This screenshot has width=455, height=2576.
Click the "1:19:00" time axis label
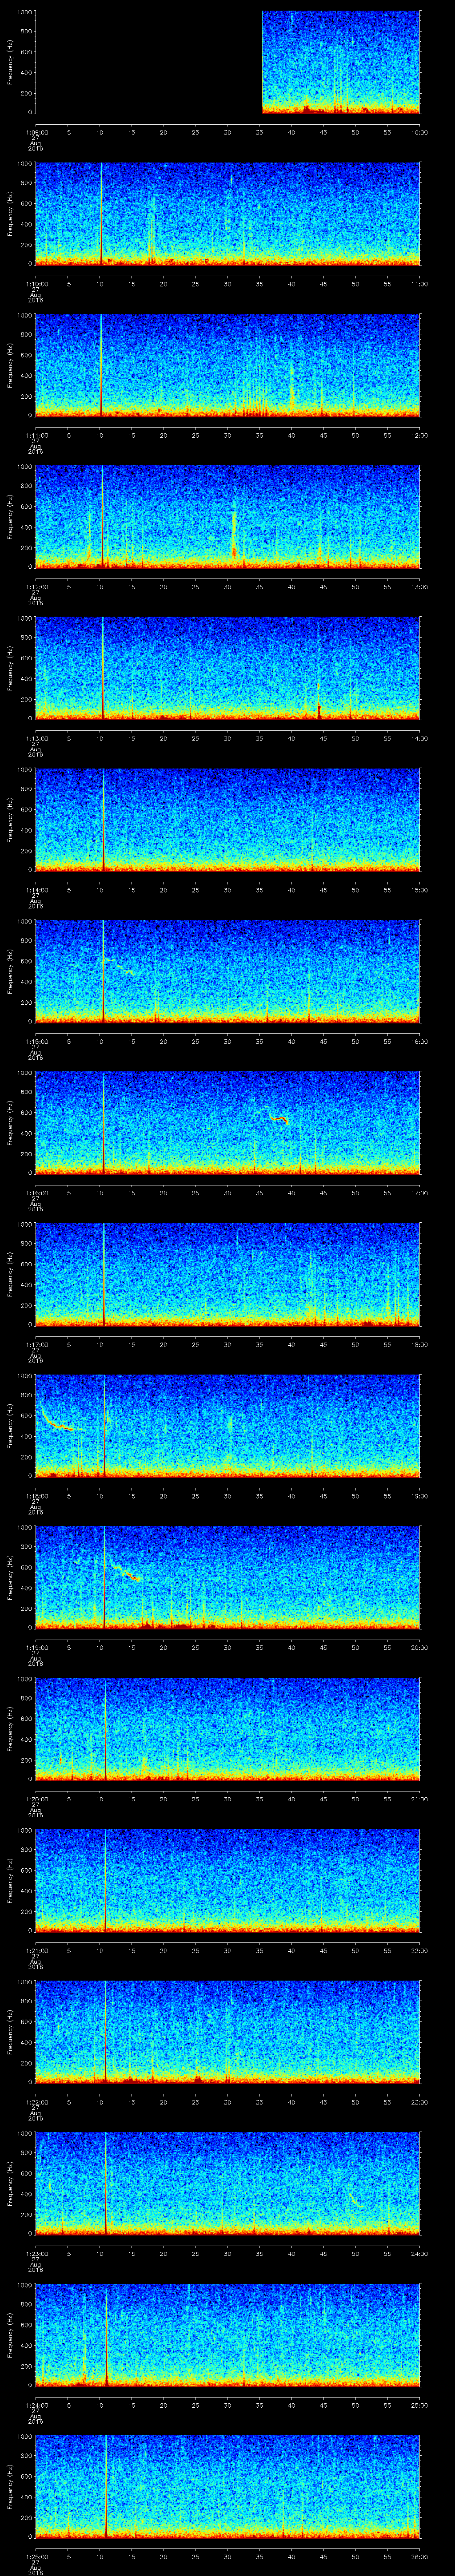(36, 1647)
